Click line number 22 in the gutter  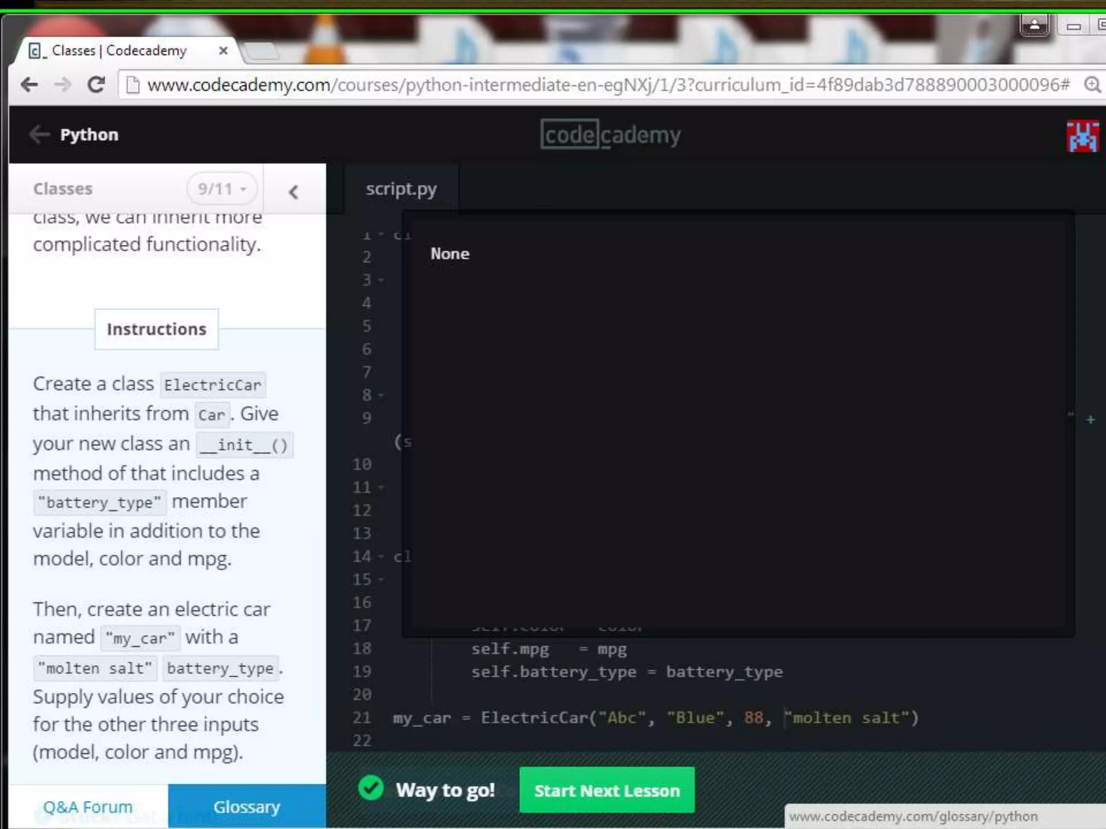pos(361,741)
